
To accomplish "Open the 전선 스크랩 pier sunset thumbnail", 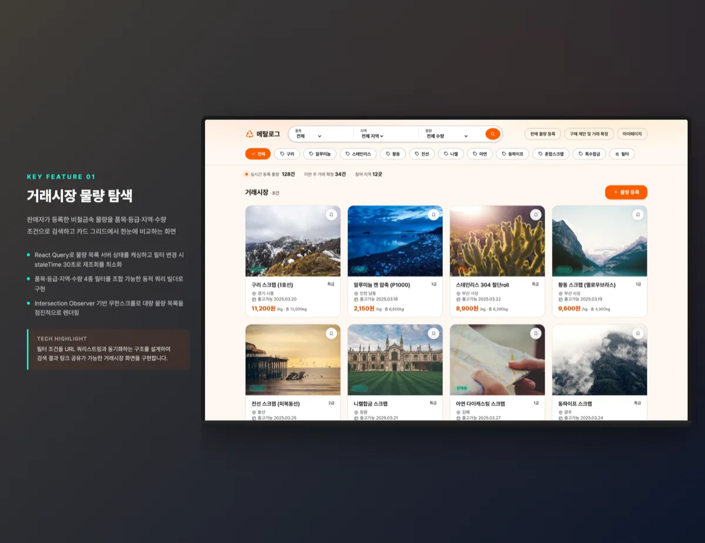I will click(293, 360).
